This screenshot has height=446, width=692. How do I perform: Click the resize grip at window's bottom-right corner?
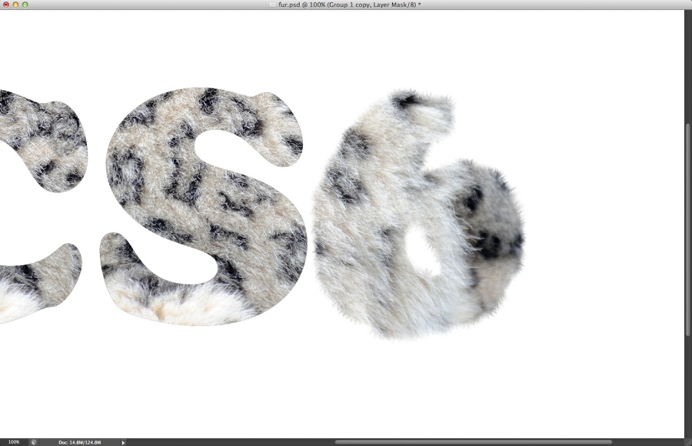tap(687, 442)
